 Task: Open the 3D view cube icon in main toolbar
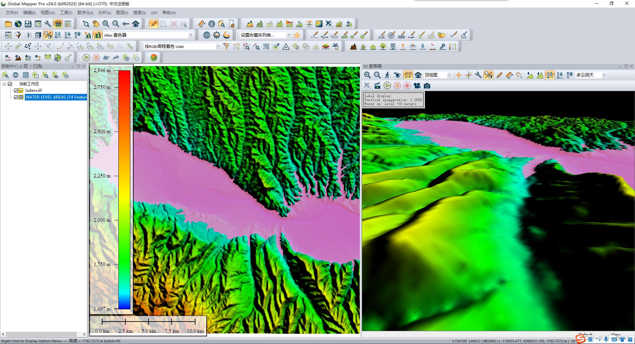[x=38, y=35]
